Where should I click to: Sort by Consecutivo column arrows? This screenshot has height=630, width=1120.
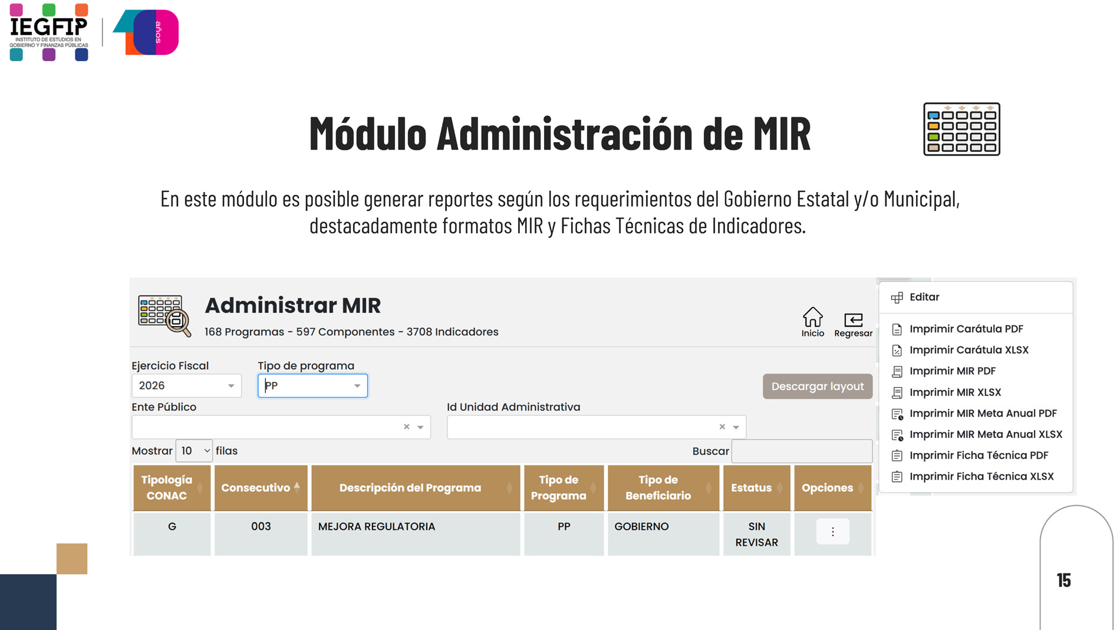[297, 487]
